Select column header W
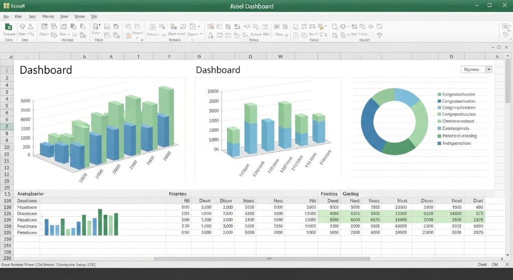Screen dimensions: 513x280 pyautogui.click(x=281, y=57)
